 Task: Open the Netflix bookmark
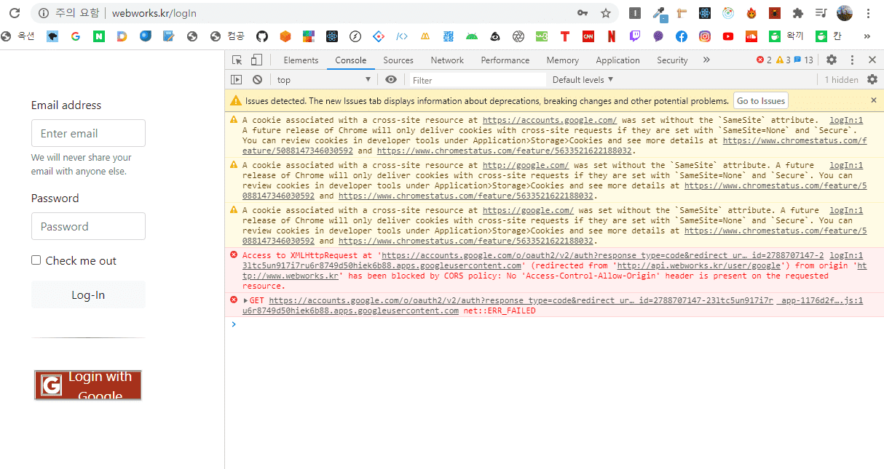coord(612,36)
